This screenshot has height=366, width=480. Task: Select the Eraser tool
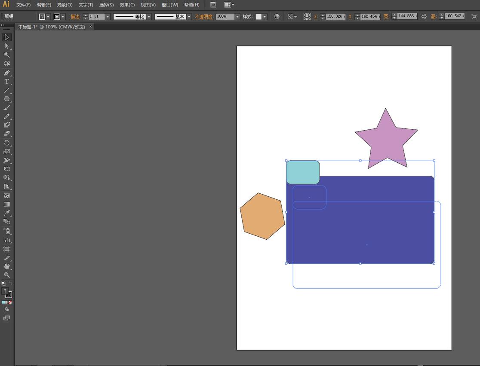tap(7, 134)
